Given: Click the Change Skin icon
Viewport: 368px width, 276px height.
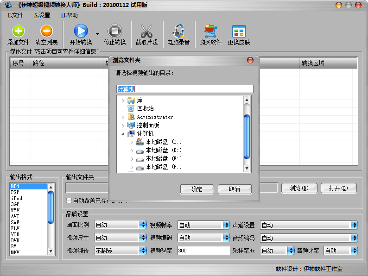Looking at the screenshot, I should [239, 31].
